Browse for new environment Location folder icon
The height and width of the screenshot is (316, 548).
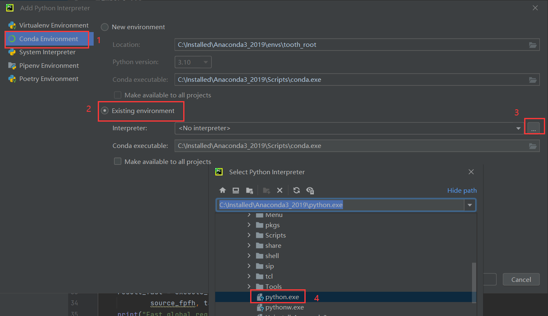(x=533, y=45)
